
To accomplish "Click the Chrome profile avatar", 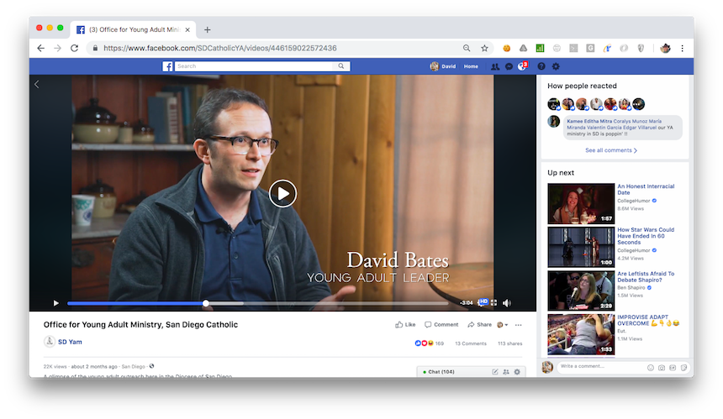I will point(665,48).
